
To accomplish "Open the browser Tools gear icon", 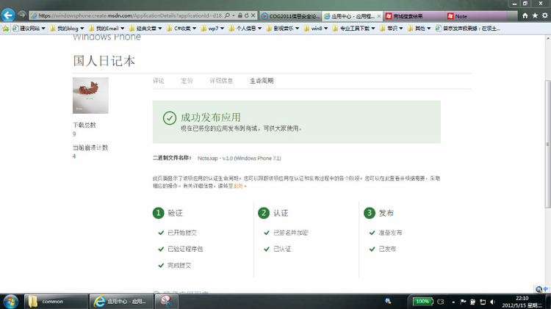I will coord(544,16).
